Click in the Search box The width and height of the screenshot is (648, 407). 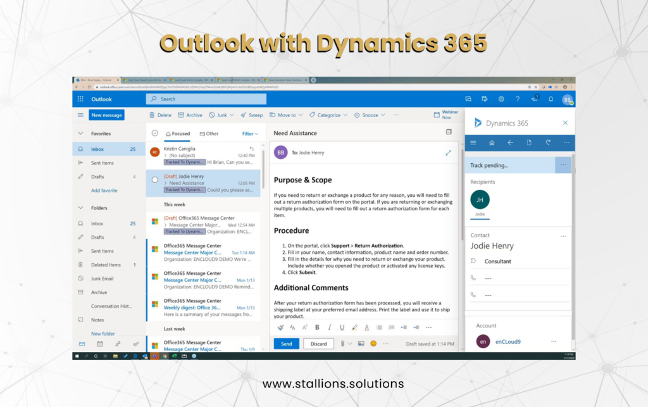(x=206, y=99)
